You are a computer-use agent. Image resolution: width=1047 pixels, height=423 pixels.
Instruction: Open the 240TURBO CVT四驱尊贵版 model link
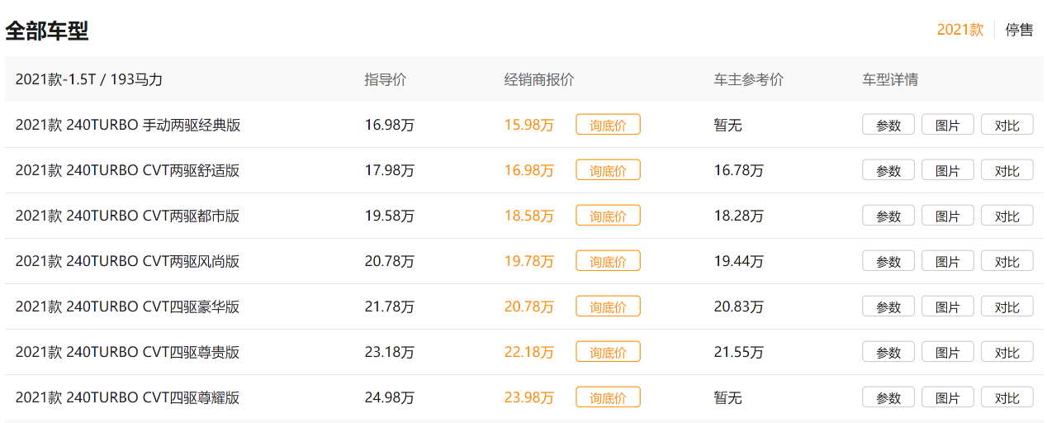tap(128, 352)
